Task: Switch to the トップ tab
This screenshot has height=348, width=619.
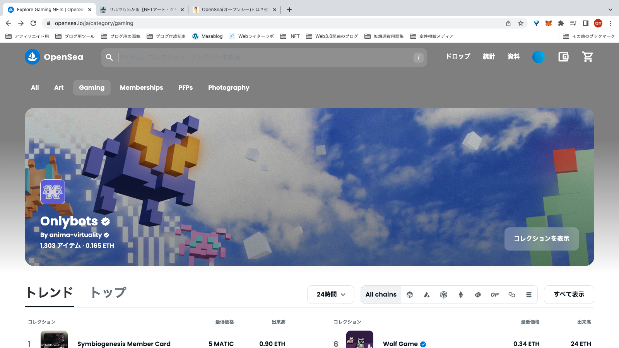Action: (108, 293)
